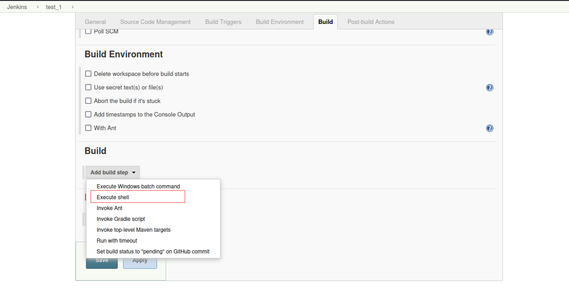Open help for Use secret text(s) or file(s)
569x290 pixels.
pos(489,88)
